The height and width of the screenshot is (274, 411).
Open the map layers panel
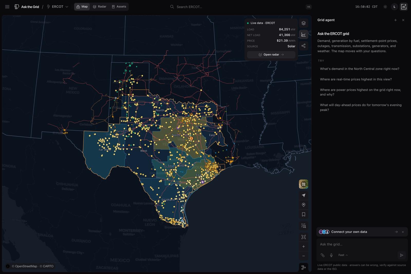tap(303, 23)
